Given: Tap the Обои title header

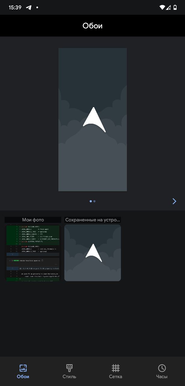Looking at the screenshot, I should [93, 26].
